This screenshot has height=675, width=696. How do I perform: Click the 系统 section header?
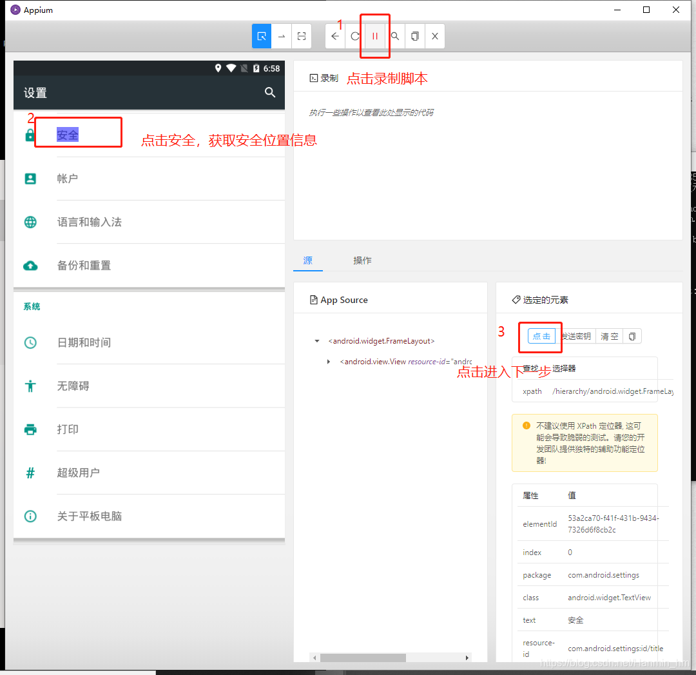(32, 306)
